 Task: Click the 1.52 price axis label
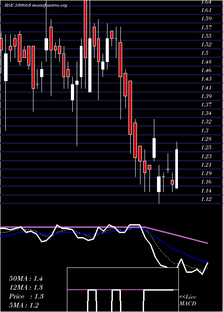pyautogui.click(x=206, y=45)
